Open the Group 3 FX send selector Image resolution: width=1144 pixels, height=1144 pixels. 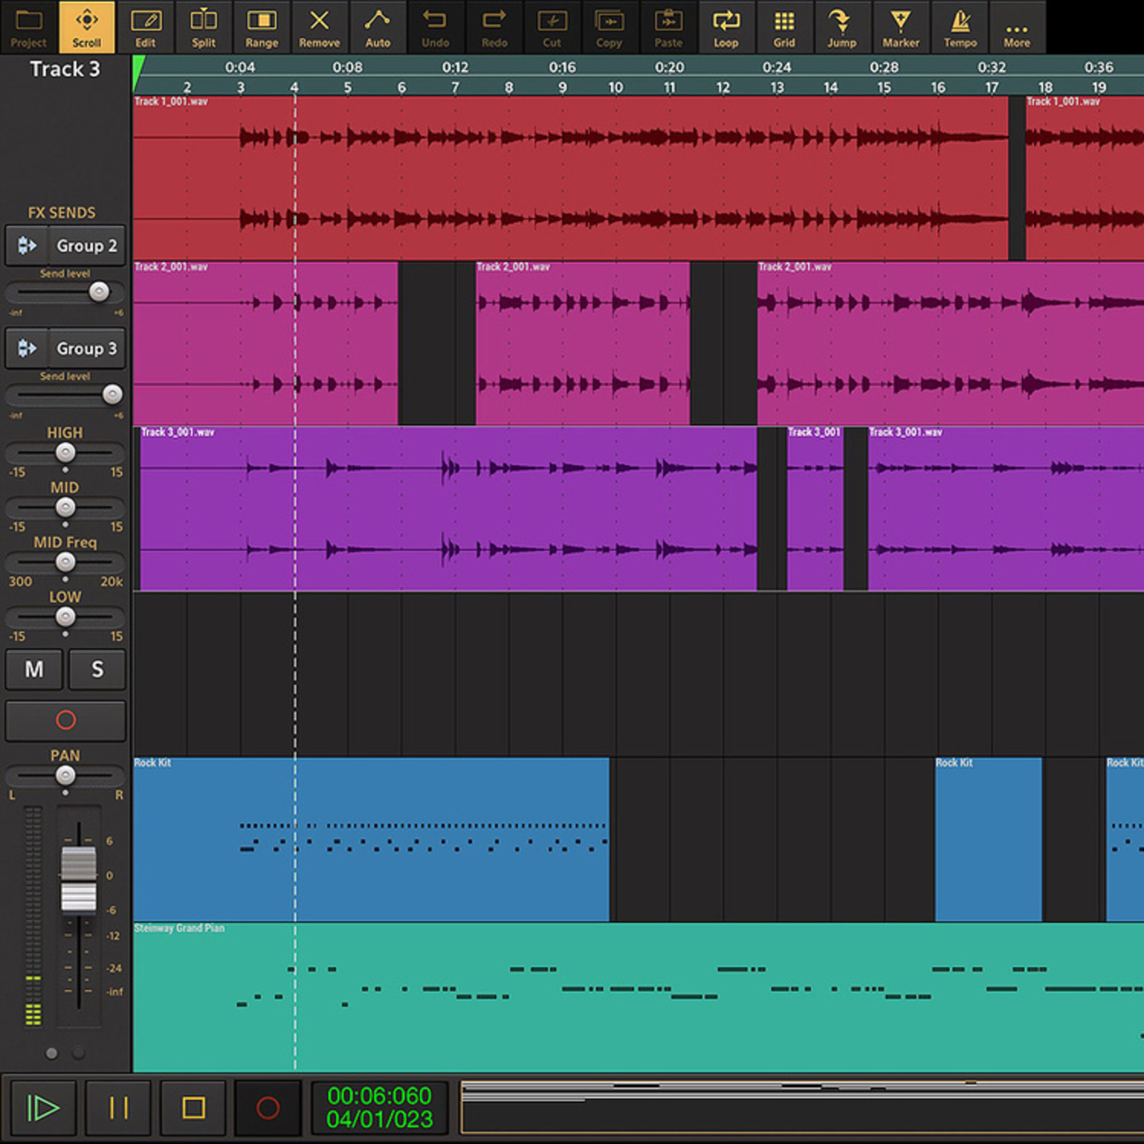pos(87,348)
